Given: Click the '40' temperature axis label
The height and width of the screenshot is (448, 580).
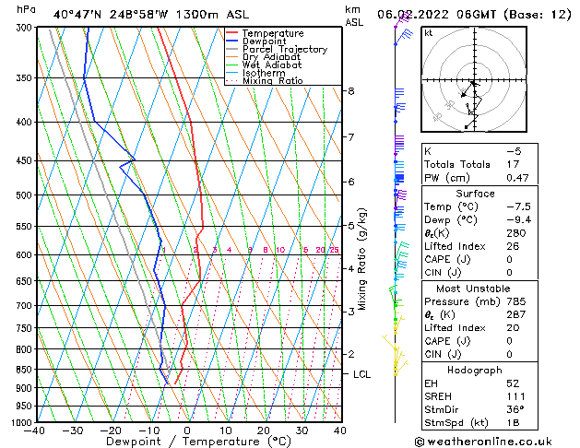Looking at the screenshot, I should (x=339, y=430).
